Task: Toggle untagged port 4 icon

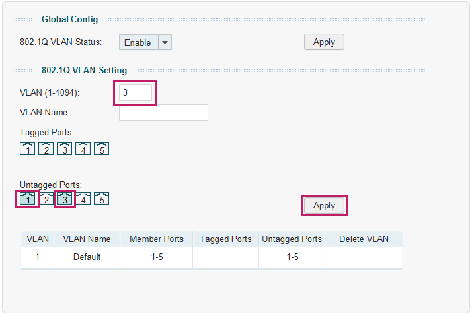Action: (83, 199)
